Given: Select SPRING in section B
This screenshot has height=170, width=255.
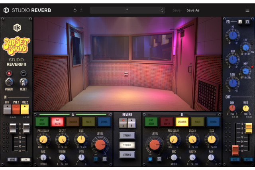Looking at the screenshot, I should [213, 122].
